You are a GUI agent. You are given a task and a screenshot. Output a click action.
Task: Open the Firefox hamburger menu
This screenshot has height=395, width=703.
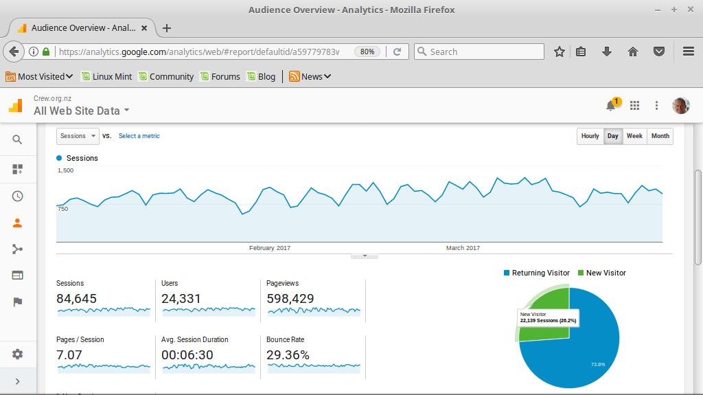tap(689, 52)
